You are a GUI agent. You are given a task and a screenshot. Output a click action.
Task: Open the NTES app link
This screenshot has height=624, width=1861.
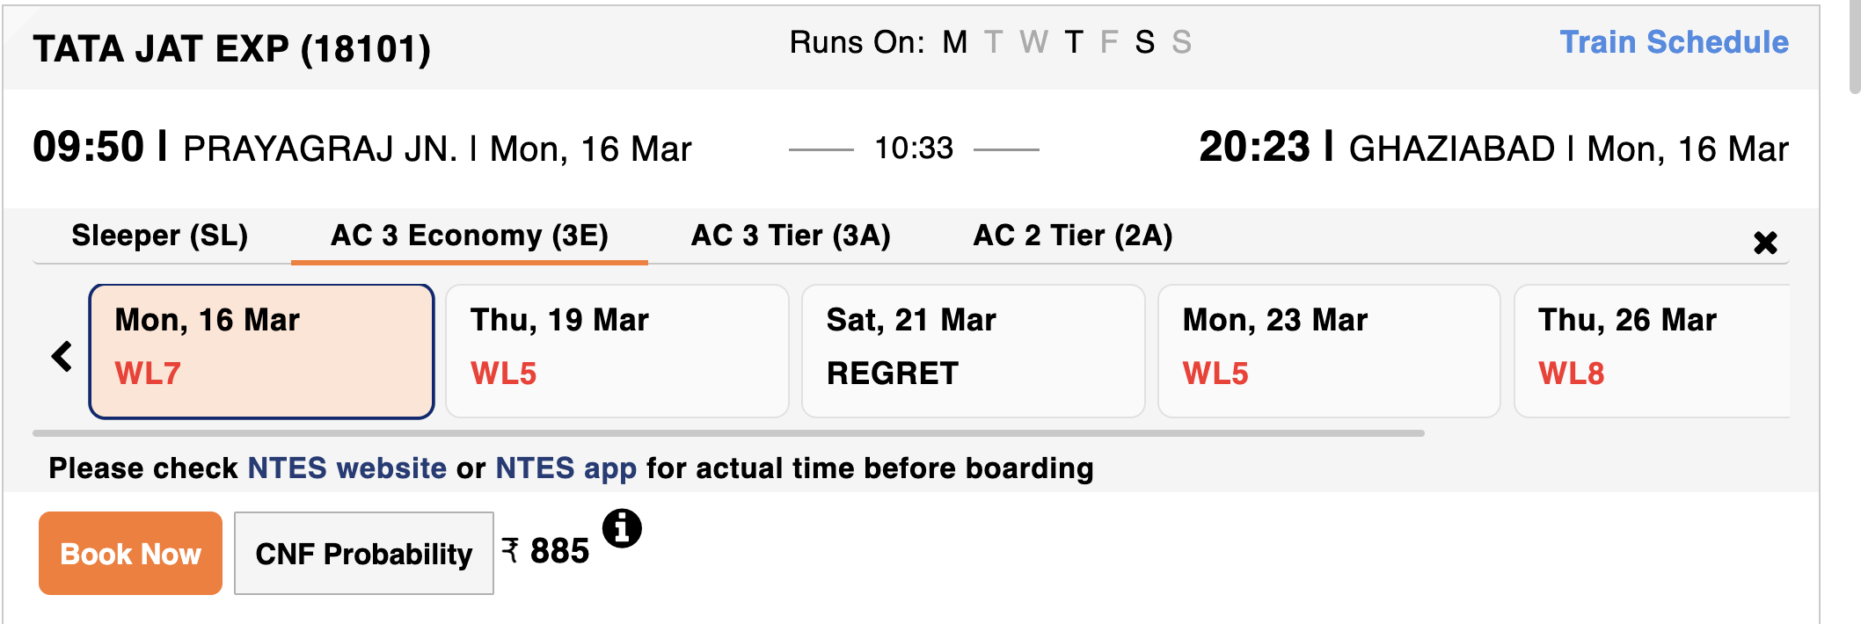(x=566, y=468)
